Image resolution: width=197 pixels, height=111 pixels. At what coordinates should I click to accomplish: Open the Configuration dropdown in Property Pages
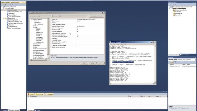coord(51,16)
